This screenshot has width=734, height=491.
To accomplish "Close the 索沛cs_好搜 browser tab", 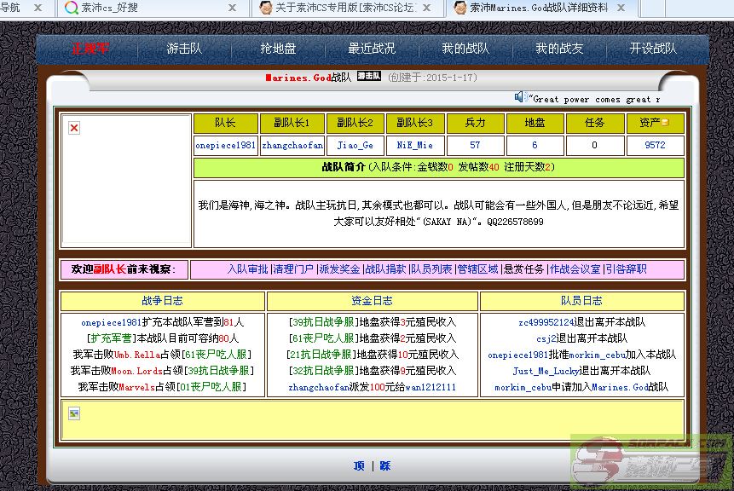I will (x=232, y=8).
